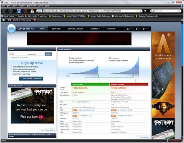Image resolution: width=184 pixels, height=143 pixels.
Task: Click the GET IT badge for ATI Radeon HD 4870 X2
Action: coord(114,116)
